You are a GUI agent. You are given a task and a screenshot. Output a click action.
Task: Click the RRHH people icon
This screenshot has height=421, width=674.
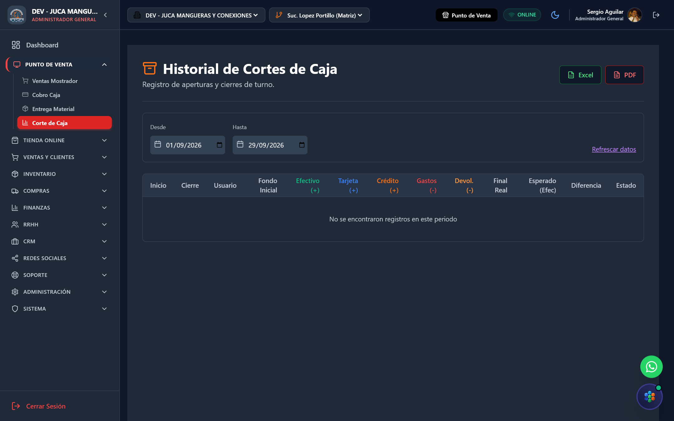(15, 225)
